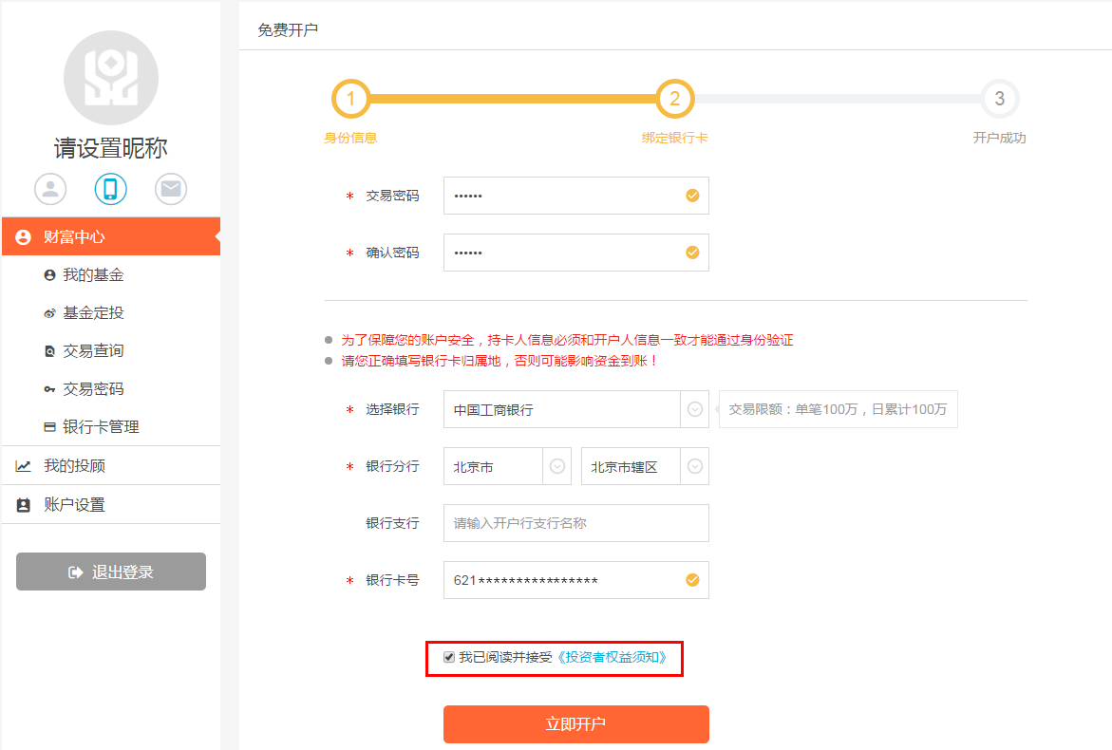Click the email envelope icon
This screenshot has height=750, width=1112.
click(171, 189)
